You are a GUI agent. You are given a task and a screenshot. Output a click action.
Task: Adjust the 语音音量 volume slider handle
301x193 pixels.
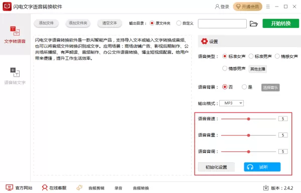(249, 135)
